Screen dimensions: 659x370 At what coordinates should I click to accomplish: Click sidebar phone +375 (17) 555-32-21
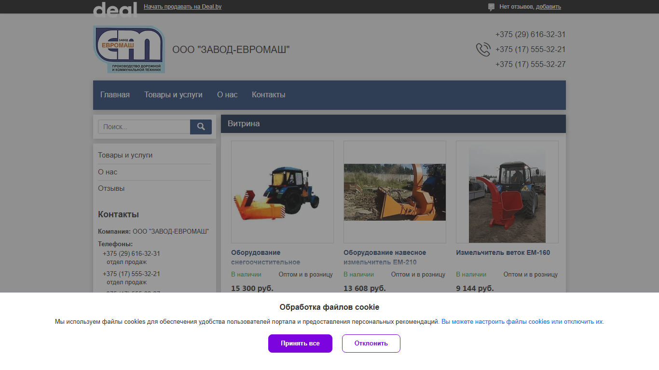131,274
